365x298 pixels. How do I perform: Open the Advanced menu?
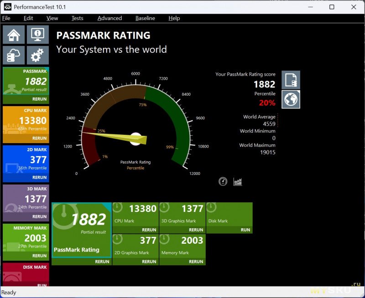pos(109,18)
